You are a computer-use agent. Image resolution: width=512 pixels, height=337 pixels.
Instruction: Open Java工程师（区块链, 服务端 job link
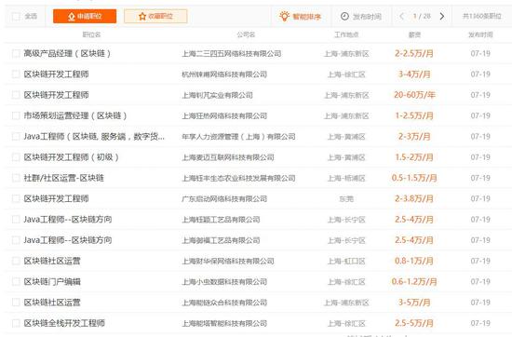point(94,137)
